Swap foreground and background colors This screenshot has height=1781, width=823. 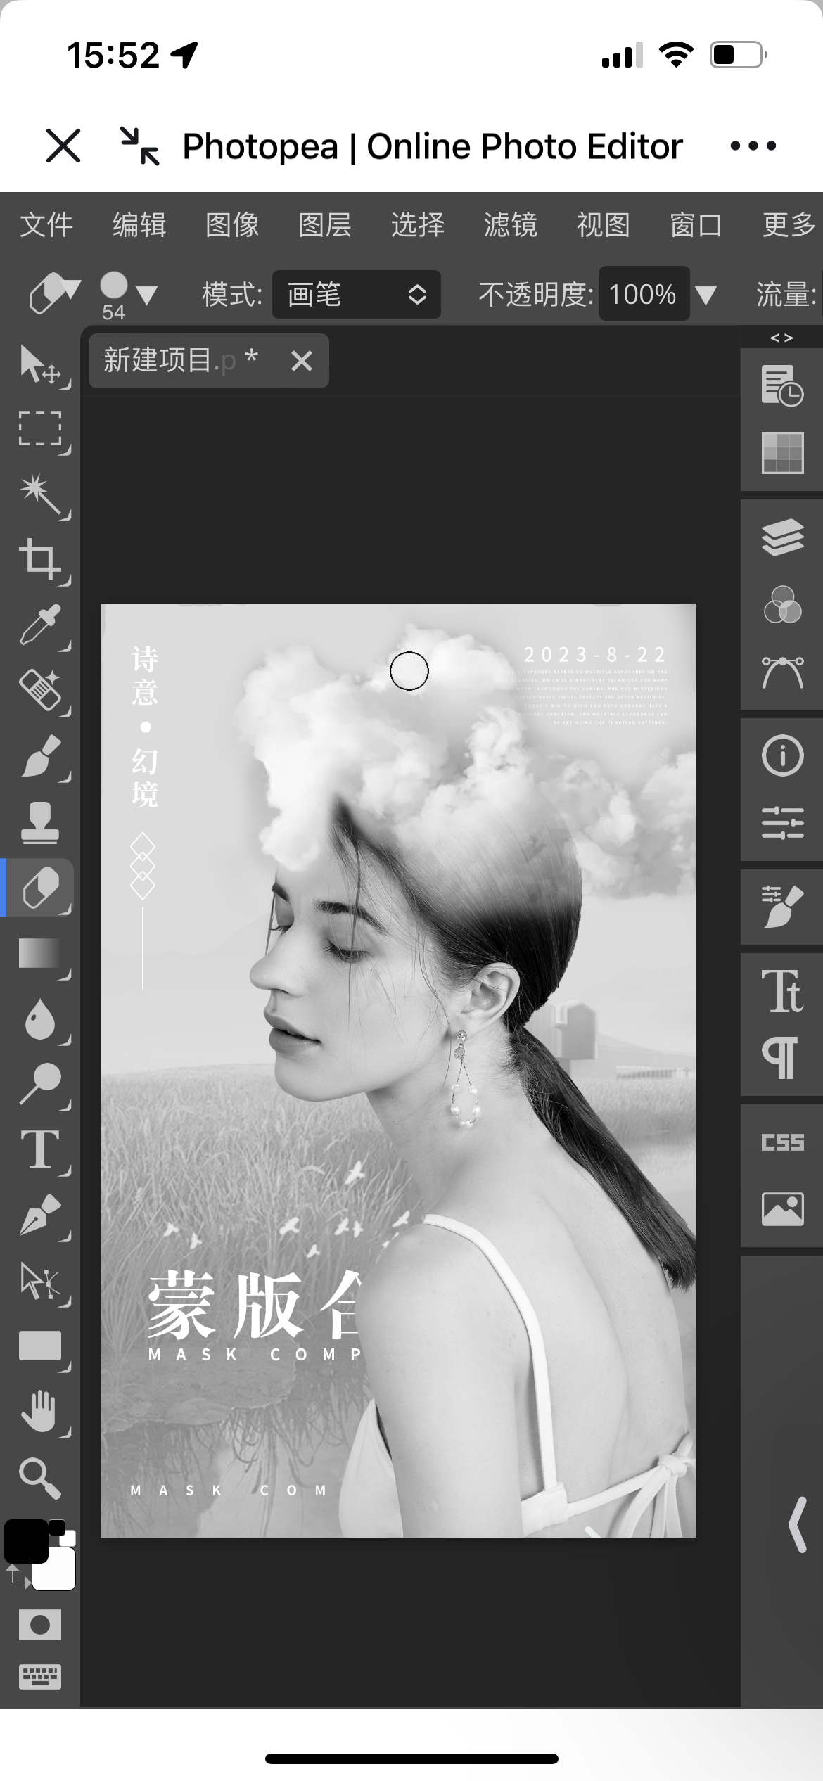17,1576
